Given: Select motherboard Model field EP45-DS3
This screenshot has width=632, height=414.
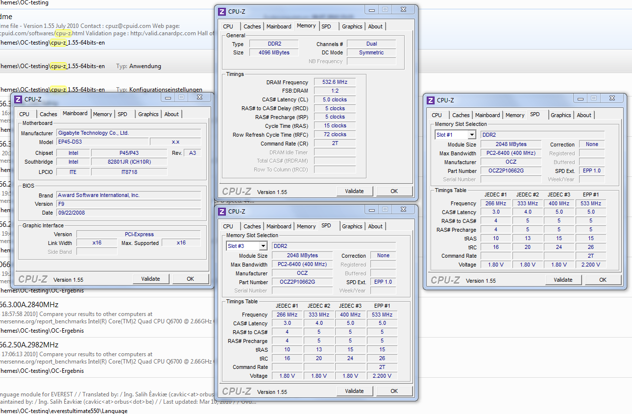Looking at the screenshot, I should tap(102, 142).
